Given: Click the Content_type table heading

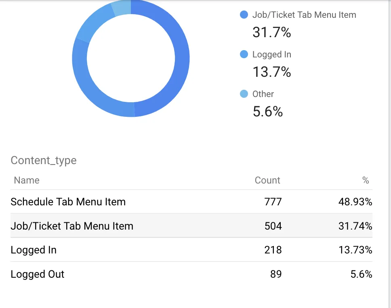Looking at the screenshot, I should click(44, 160).
